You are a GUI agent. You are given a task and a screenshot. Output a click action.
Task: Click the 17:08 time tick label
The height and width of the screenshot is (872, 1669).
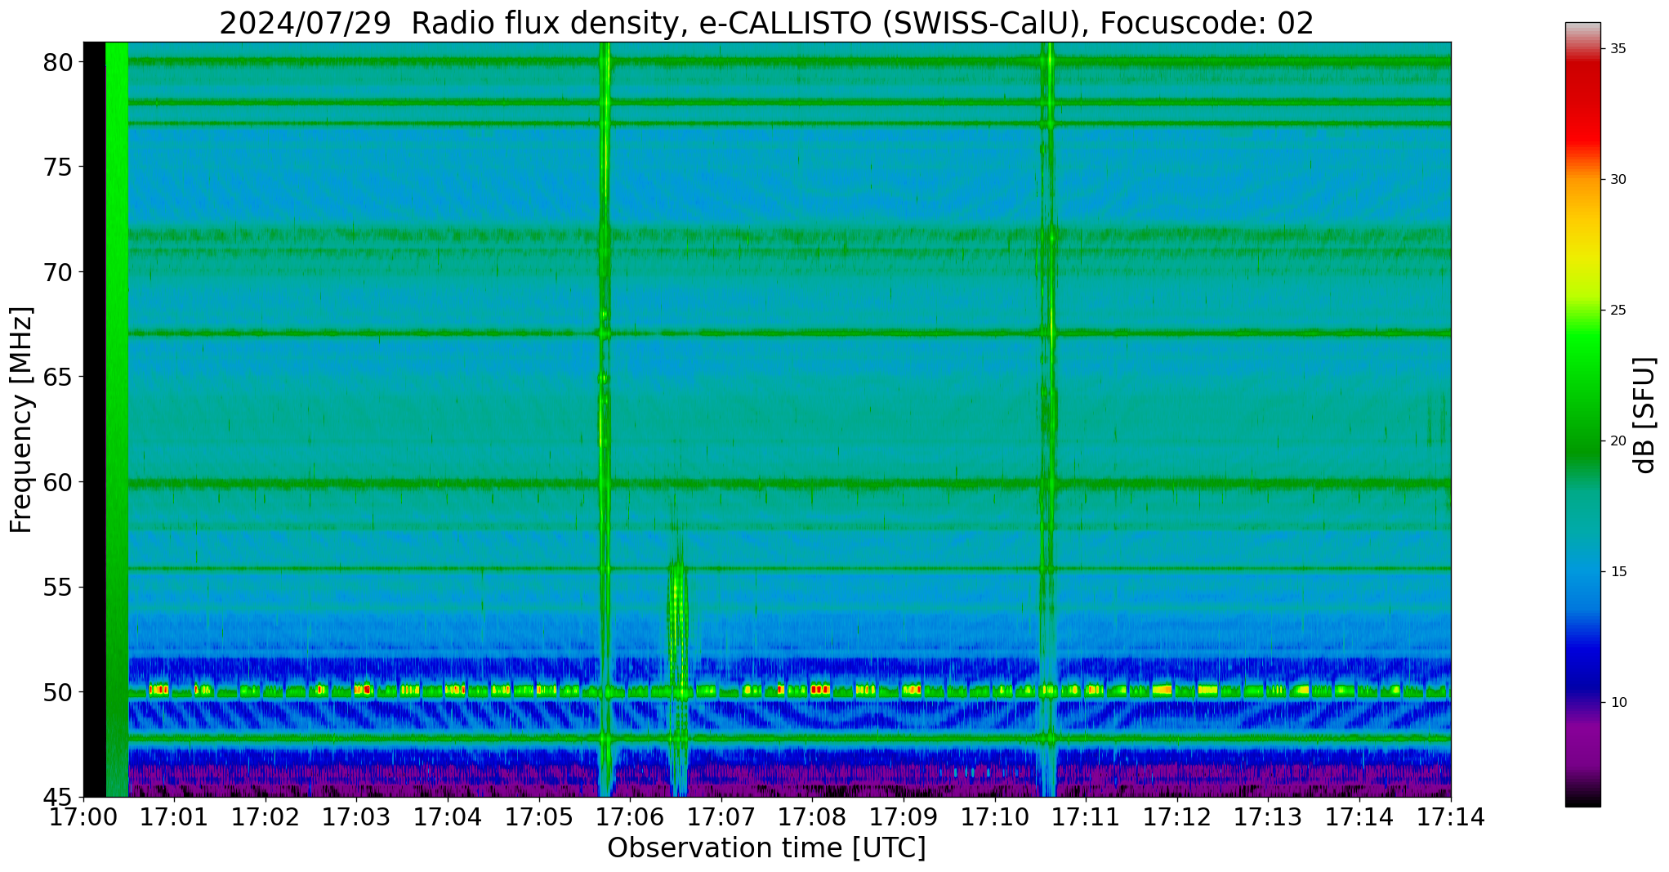coord(813,816)
